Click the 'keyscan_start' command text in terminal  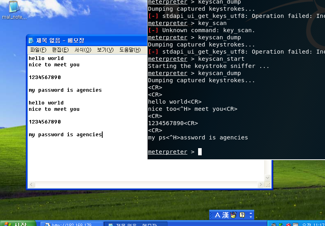coord(221,59)
